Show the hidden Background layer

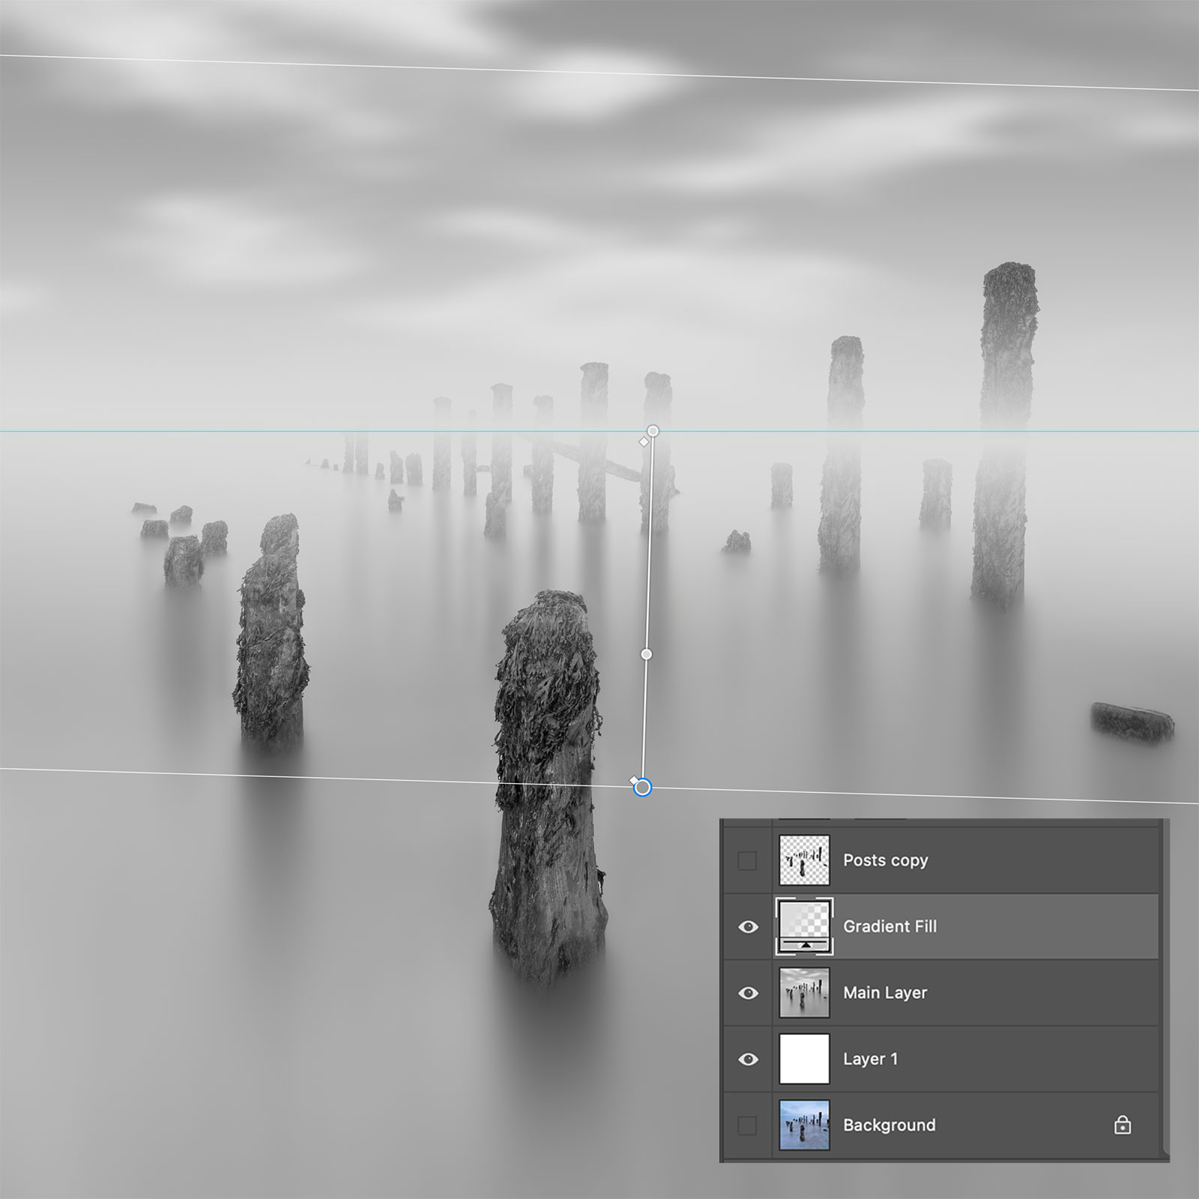point(747,1125)
